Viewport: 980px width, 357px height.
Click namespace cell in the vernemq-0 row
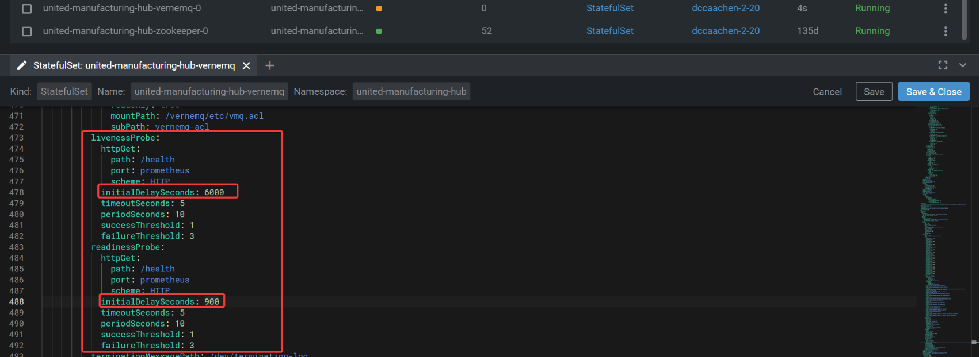317,8
